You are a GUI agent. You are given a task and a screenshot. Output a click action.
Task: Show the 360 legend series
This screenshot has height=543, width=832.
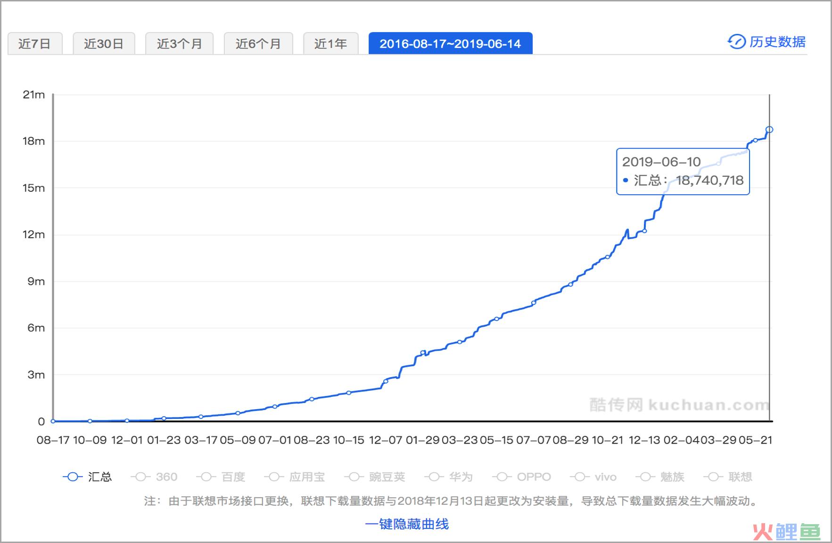pyautogui.click(x=154, y=477)
